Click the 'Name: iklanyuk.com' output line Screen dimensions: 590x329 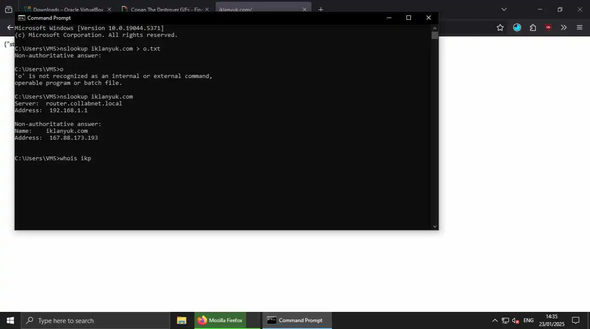[x=51, y=131]
